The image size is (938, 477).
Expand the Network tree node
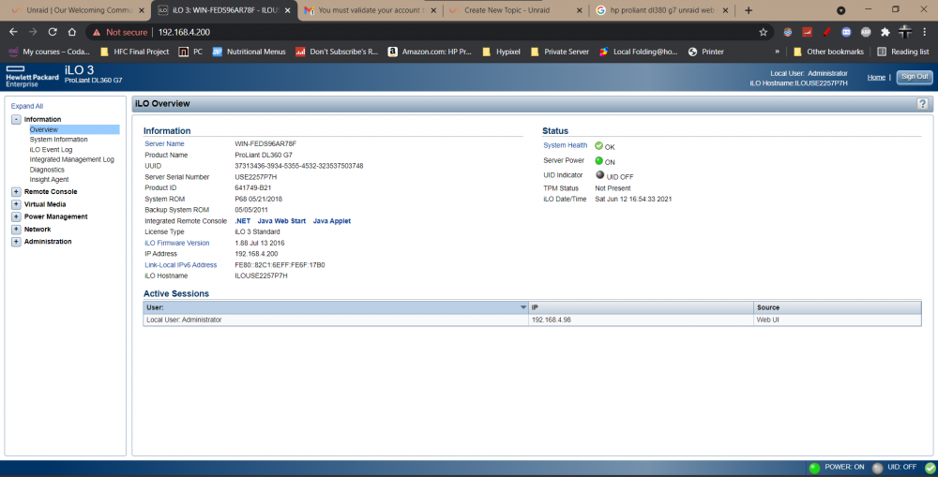(x=16, y=230)
